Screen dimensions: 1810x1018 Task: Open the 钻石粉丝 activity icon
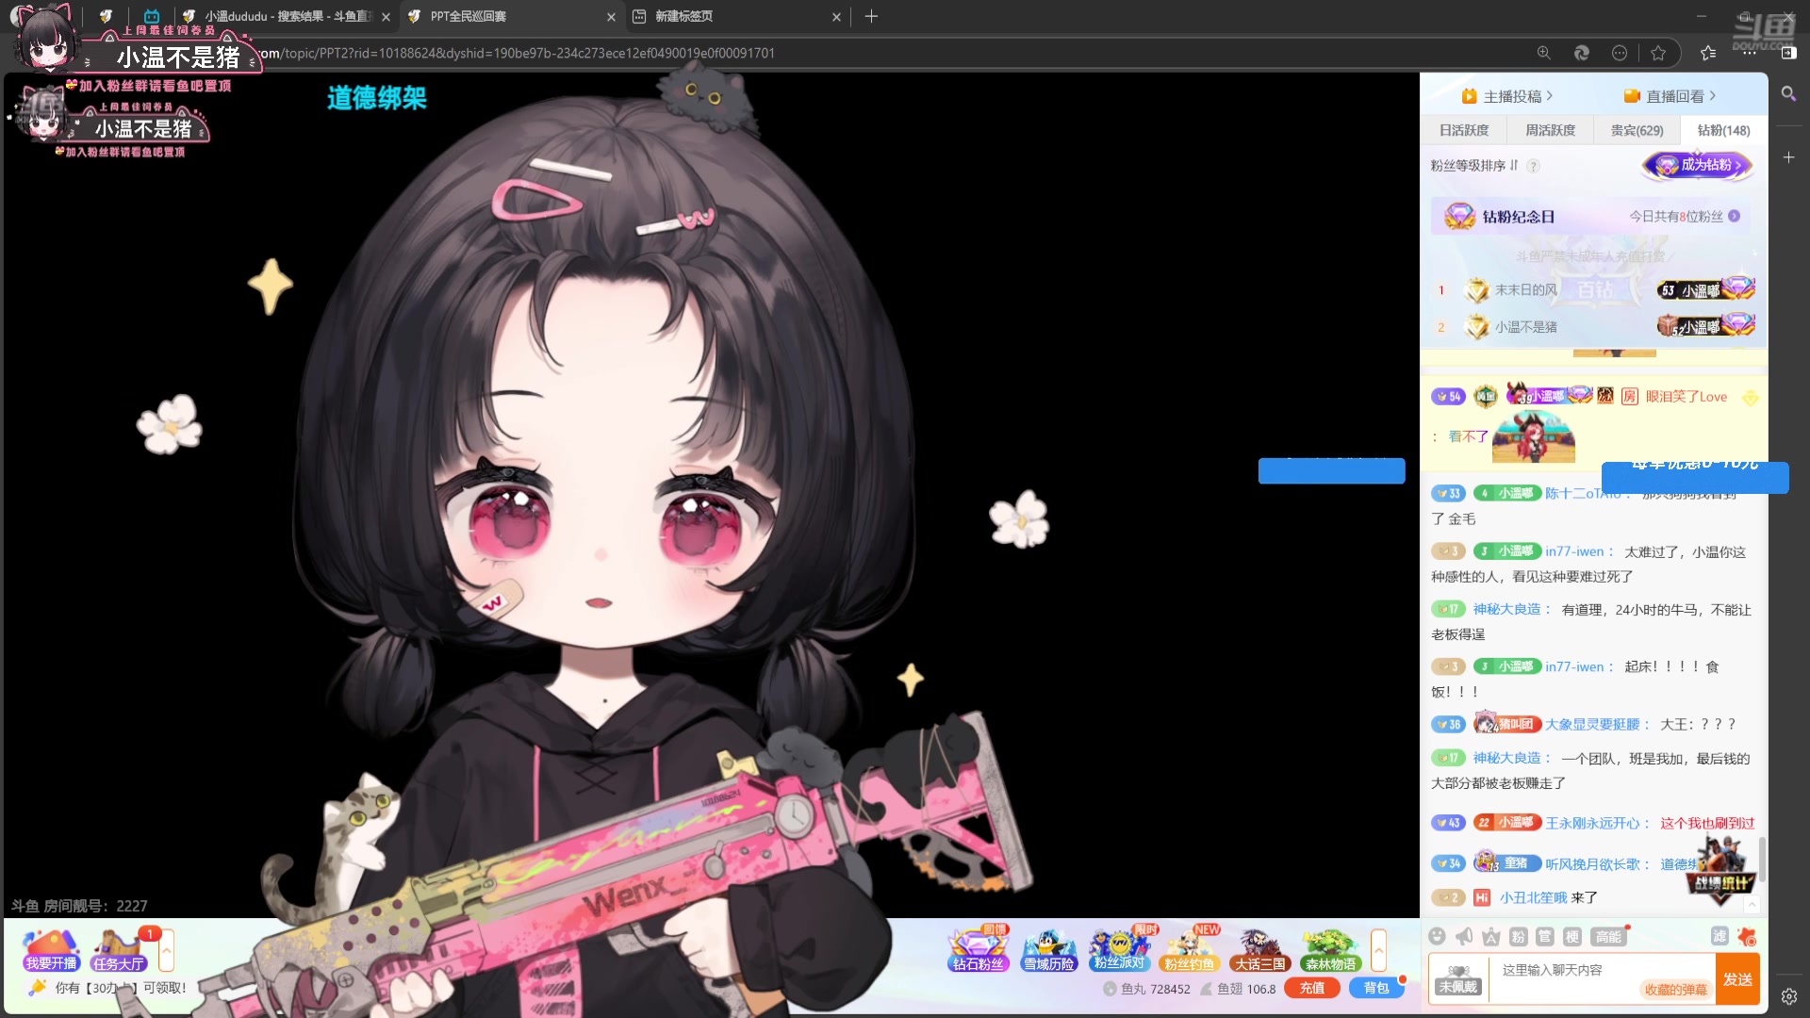[979, 950]
